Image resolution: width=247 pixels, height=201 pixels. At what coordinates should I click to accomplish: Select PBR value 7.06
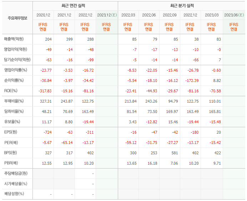click(x=174, y=164)
